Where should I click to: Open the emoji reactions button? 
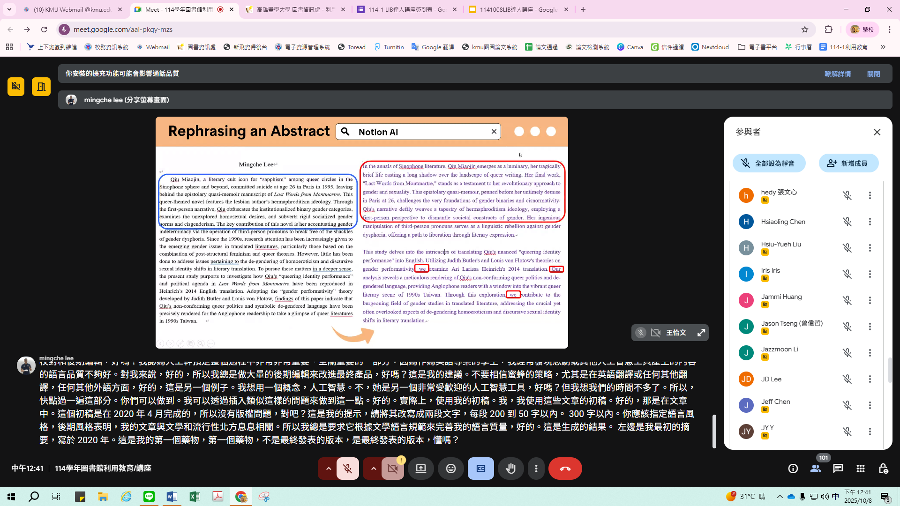coord(450,469)
